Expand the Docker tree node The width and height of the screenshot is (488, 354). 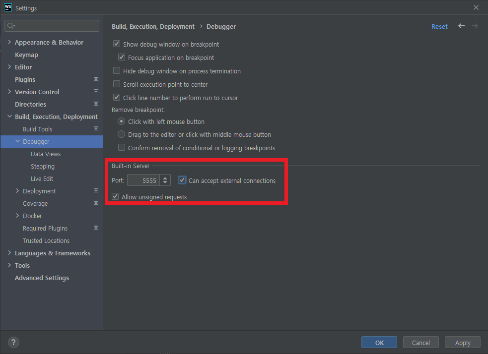[x=17, y=216]
